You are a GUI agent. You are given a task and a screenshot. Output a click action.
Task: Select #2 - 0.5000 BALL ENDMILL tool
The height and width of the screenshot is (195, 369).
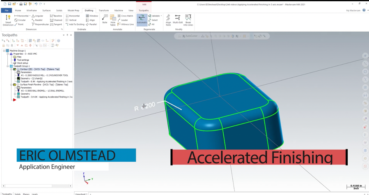tap(43, 91)
